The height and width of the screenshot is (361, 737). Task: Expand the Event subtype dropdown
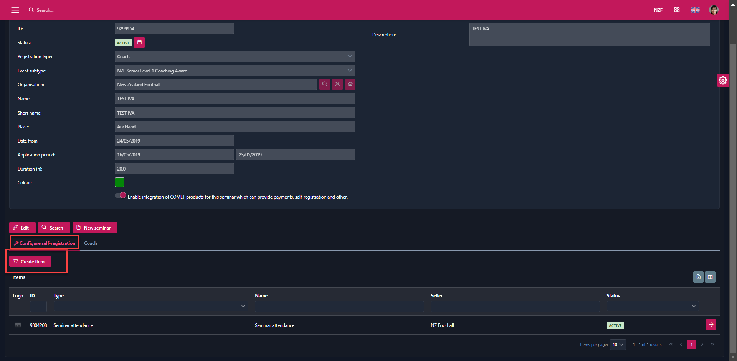pyautogui.click(x=350, y=71)
